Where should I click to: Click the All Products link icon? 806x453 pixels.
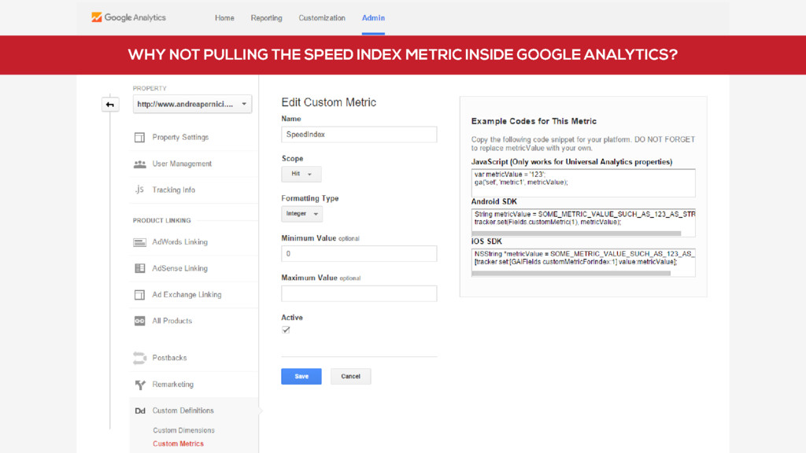click(139, 321)
